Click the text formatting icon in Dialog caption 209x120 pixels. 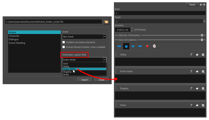[191, 54]
